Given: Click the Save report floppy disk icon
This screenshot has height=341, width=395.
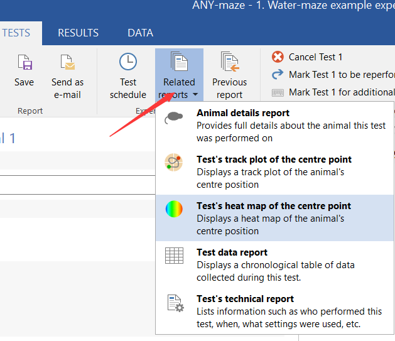Looking at the screenshot, I should click(x=24, y=63).
